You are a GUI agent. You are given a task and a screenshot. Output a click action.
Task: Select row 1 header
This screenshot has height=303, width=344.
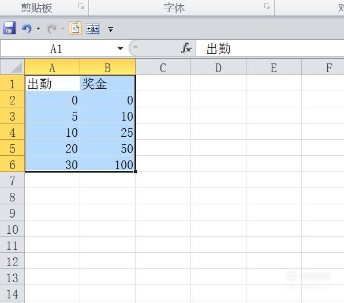coord(12,83)
